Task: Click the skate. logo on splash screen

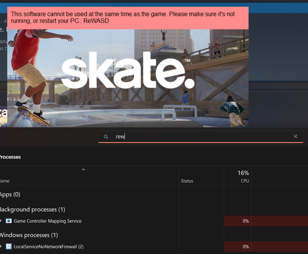Action: [x=128, y=70]
